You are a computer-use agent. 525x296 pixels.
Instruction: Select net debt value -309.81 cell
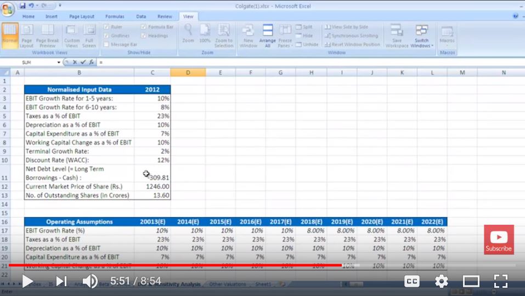click(153, 173)
